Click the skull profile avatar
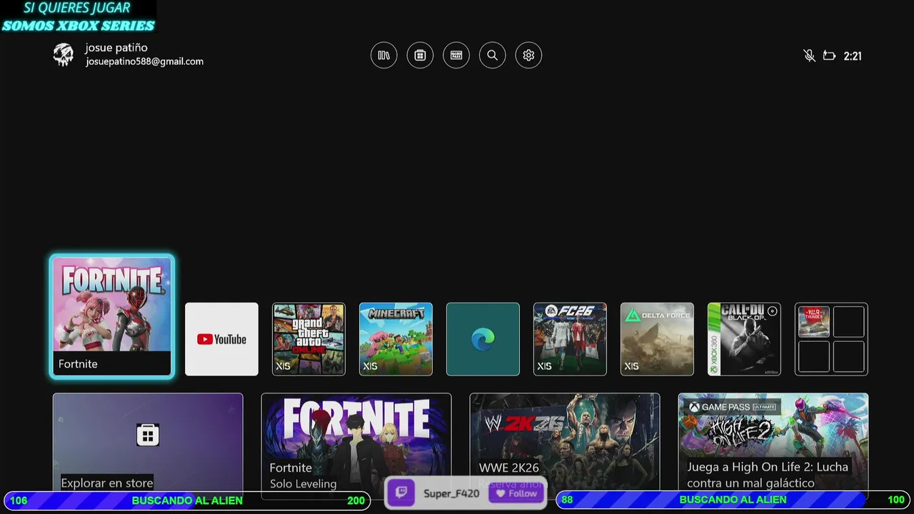Image resolution: width=914 pixels, height=514 pixels. pos(64,54)
